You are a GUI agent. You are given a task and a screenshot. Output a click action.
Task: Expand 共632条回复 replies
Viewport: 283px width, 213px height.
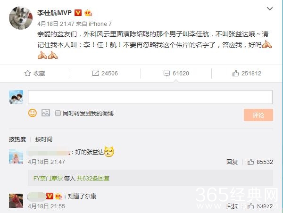click(x=93, y=179)
